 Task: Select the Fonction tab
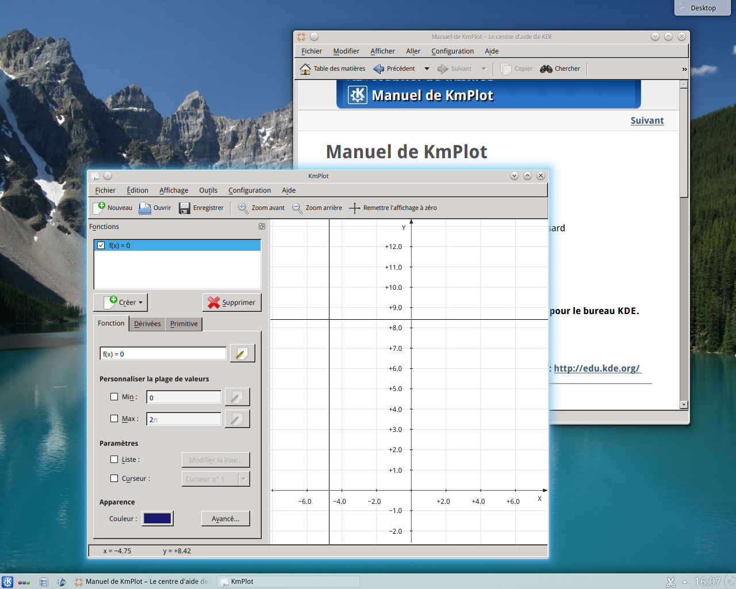111,323
